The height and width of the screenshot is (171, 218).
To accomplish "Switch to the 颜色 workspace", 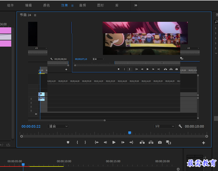I will [x=46, y=5].
